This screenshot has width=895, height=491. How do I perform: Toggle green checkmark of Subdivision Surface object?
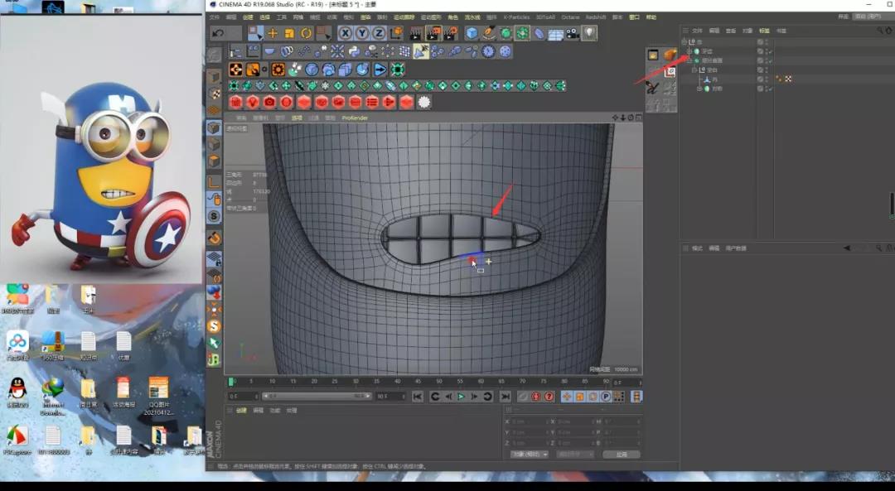point(770,60)
